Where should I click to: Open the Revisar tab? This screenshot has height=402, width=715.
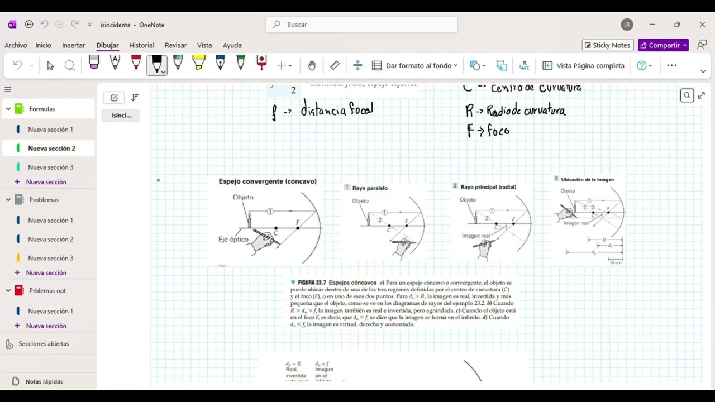point(176,45)
